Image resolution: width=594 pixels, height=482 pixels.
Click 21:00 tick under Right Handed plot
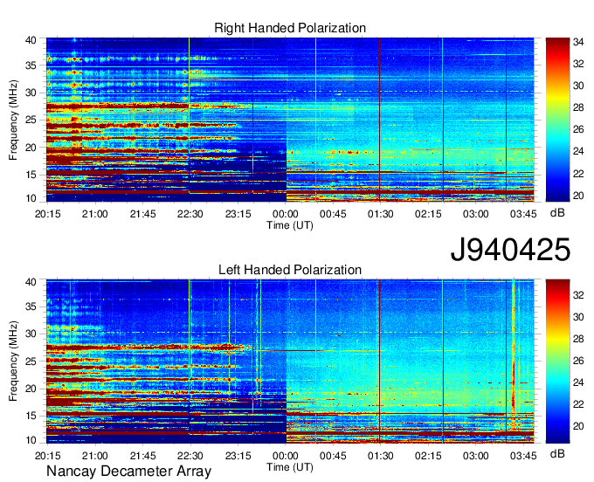(x=95, y=214)
